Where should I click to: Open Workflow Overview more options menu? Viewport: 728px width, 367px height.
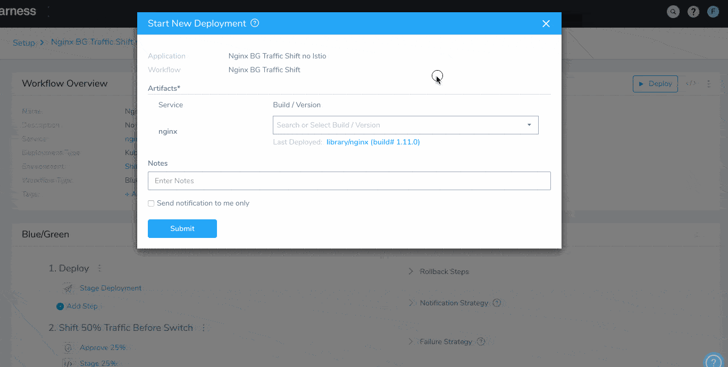pyautogui.click(x=708, y=84)
